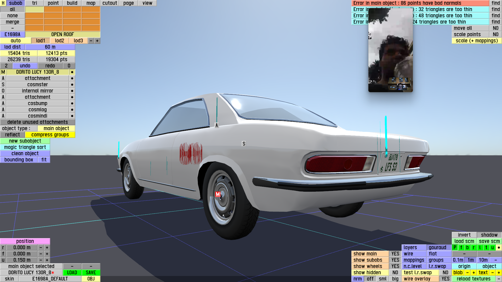Screen dimensions: 502x282
Task: Click the P view button in green row
Action: click(x=455, y=247)
